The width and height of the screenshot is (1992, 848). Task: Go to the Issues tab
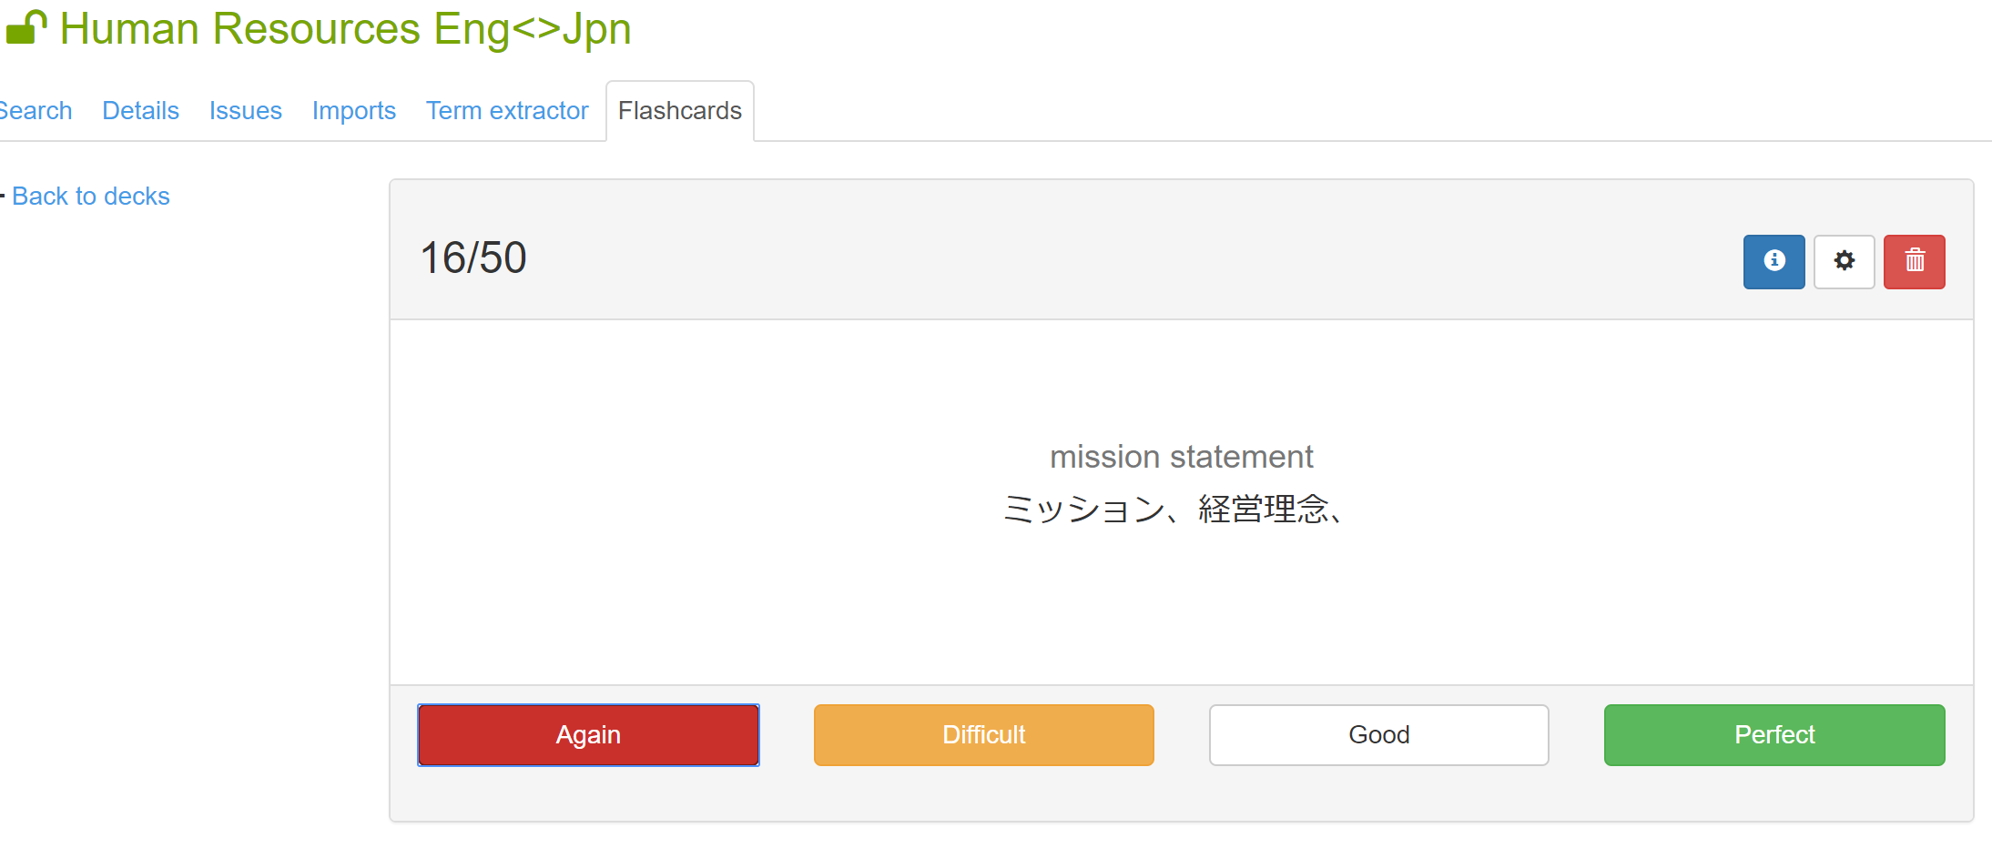click(245, 111)
